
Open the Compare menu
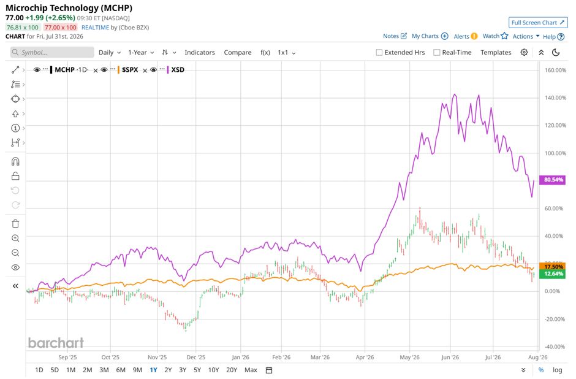point(238,53)
